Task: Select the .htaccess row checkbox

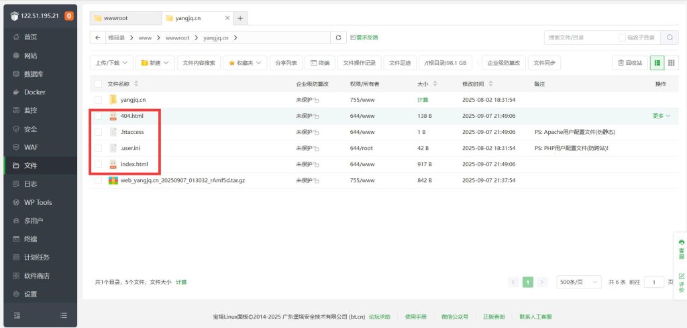Action: 98,132
